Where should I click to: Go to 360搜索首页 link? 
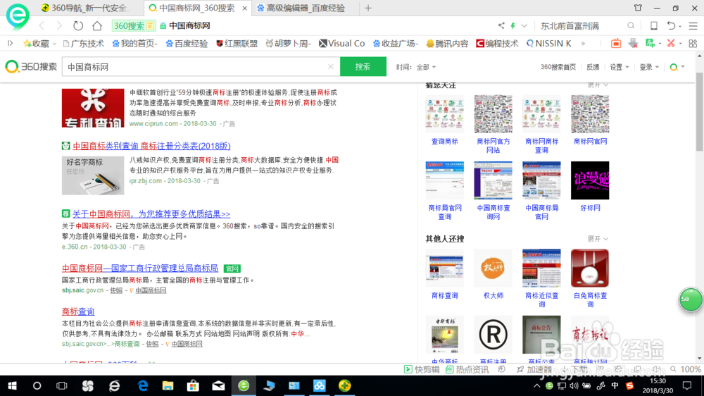[x=558, y=67]
